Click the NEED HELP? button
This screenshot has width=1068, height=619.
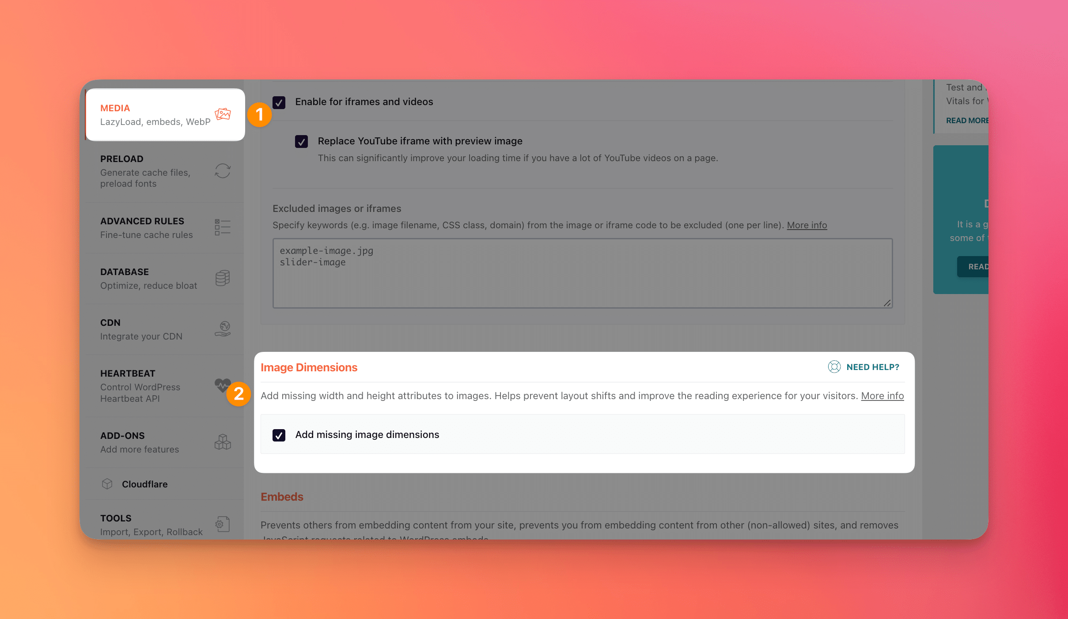864,366
